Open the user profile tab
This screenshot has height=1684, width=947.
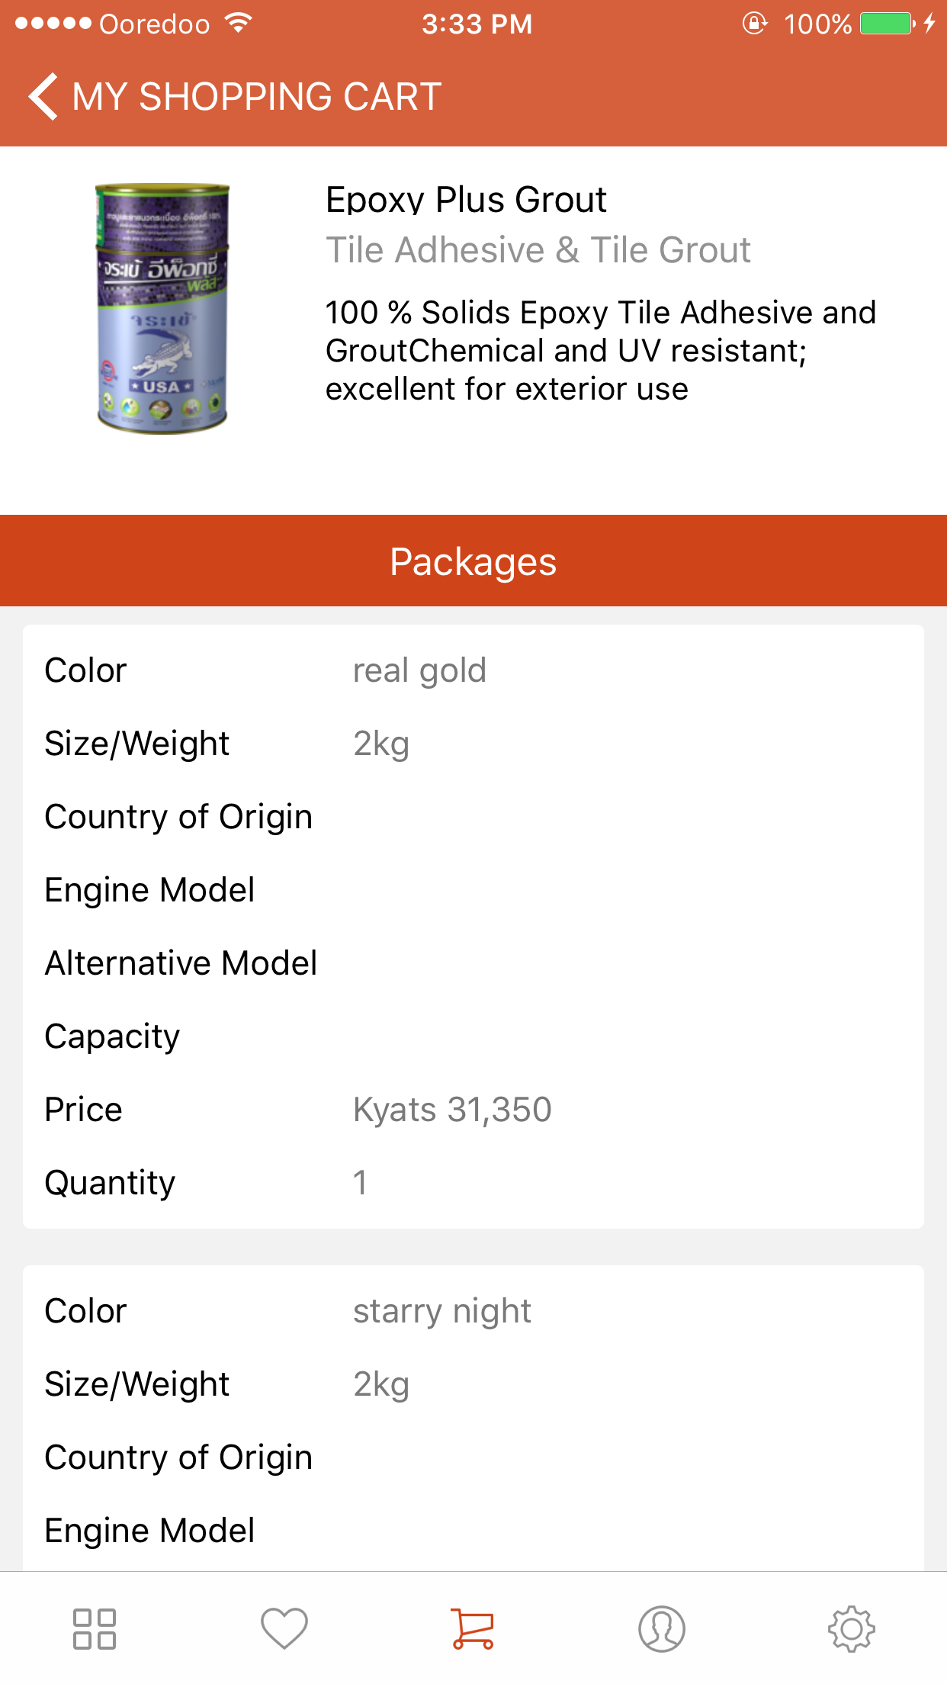point(662,1628)
